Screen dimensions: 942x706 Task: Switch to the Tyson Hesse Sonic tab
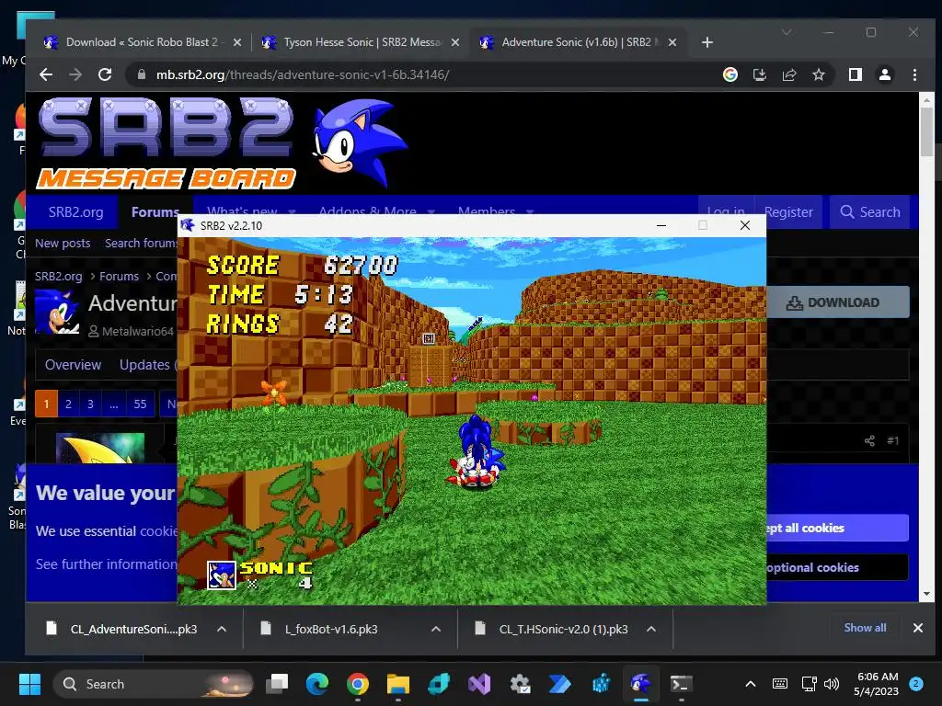pos(360,42)
